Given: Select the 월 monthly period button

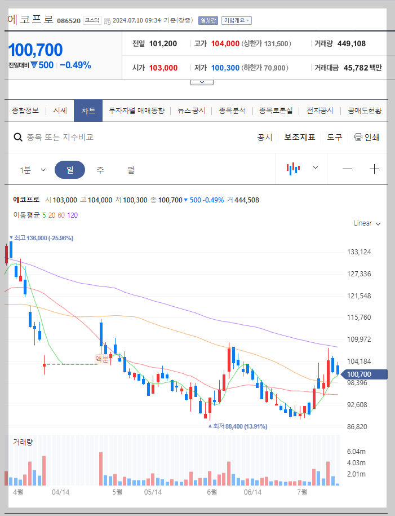Looking at the screenshot, I should click(x=131, y=170).
